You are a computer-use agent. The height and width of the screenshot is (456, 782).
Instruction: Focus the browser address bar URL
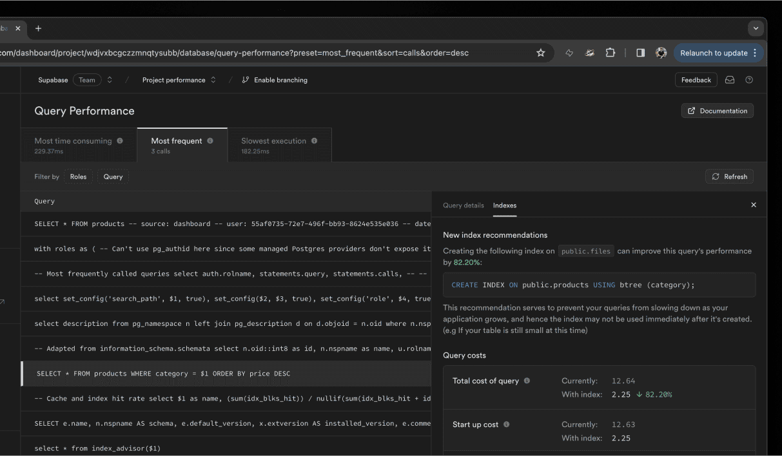click(x=235, y=53)
